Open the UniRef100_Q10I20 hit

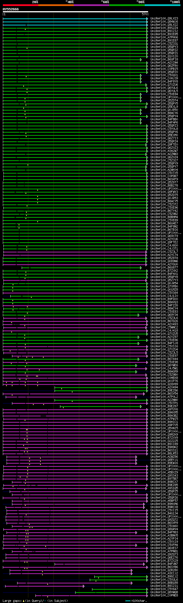click(x=164, y=56)
